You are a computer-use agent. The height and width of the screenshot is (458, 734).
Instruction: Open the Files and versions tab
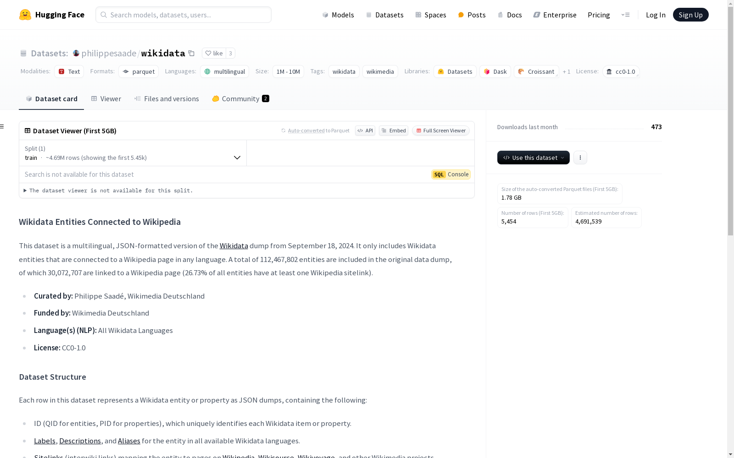pos(167,99)
